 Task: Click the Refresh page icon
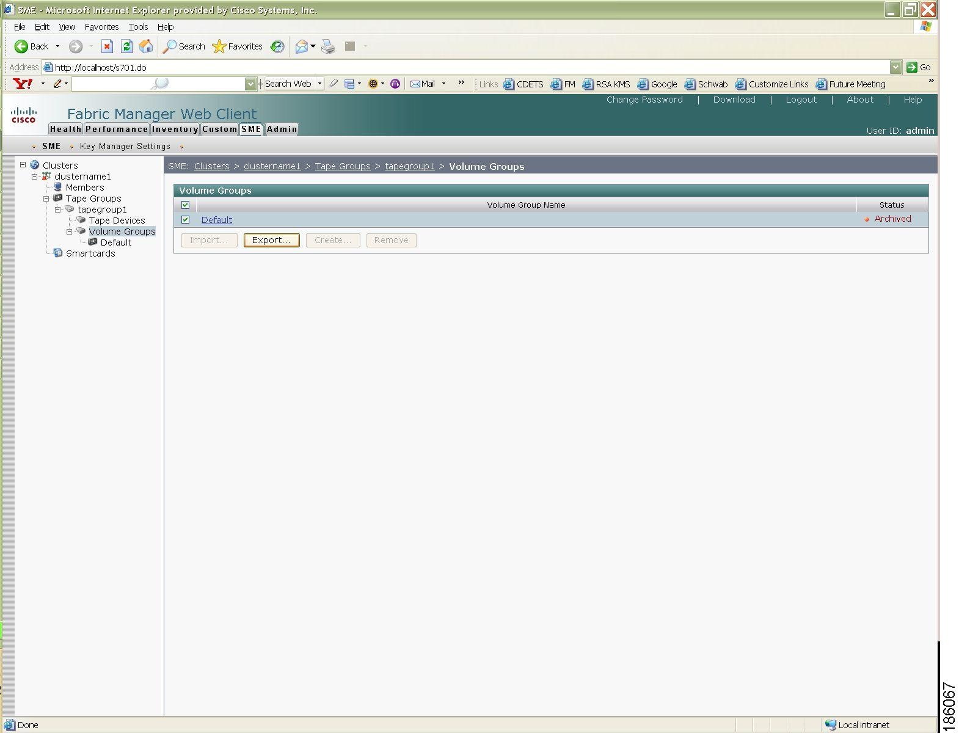[x=126, y=46]
